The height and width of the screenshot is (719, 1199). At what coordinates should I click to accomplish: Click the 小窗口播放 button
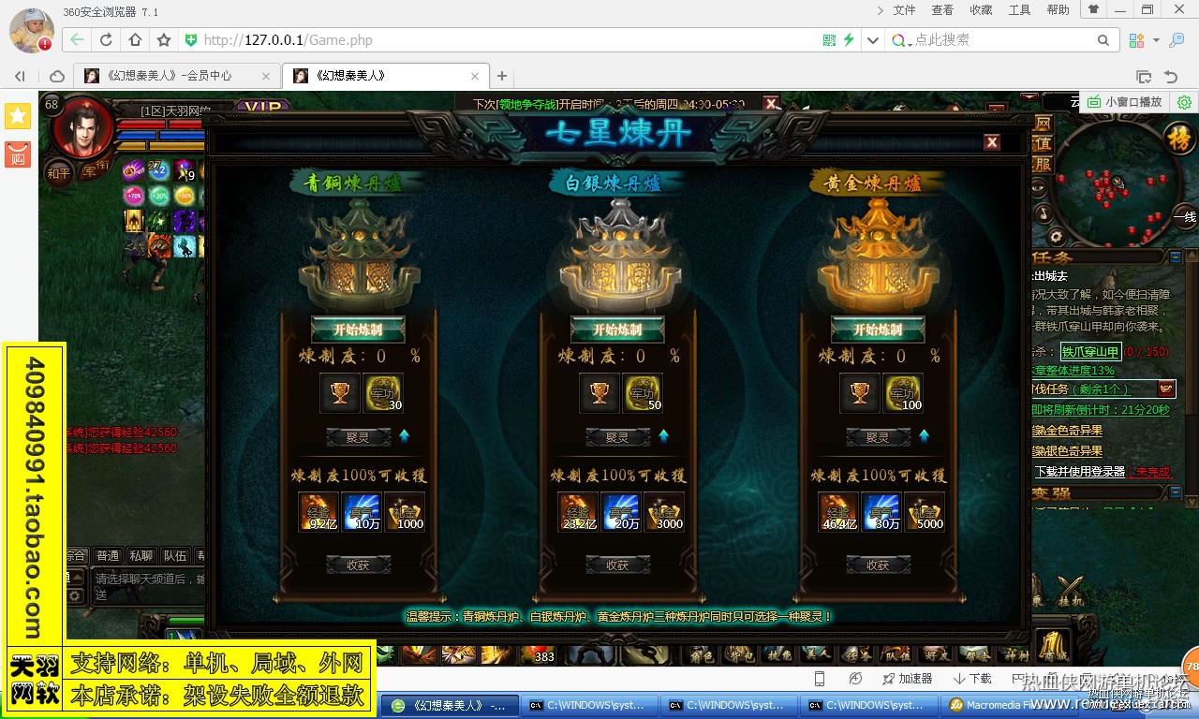[x=1125, y=102]
